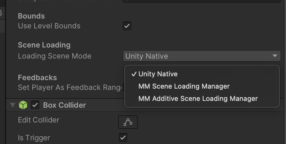286x144 pixels.
Task: Click the Edit Collider property label
Action: 39,120
